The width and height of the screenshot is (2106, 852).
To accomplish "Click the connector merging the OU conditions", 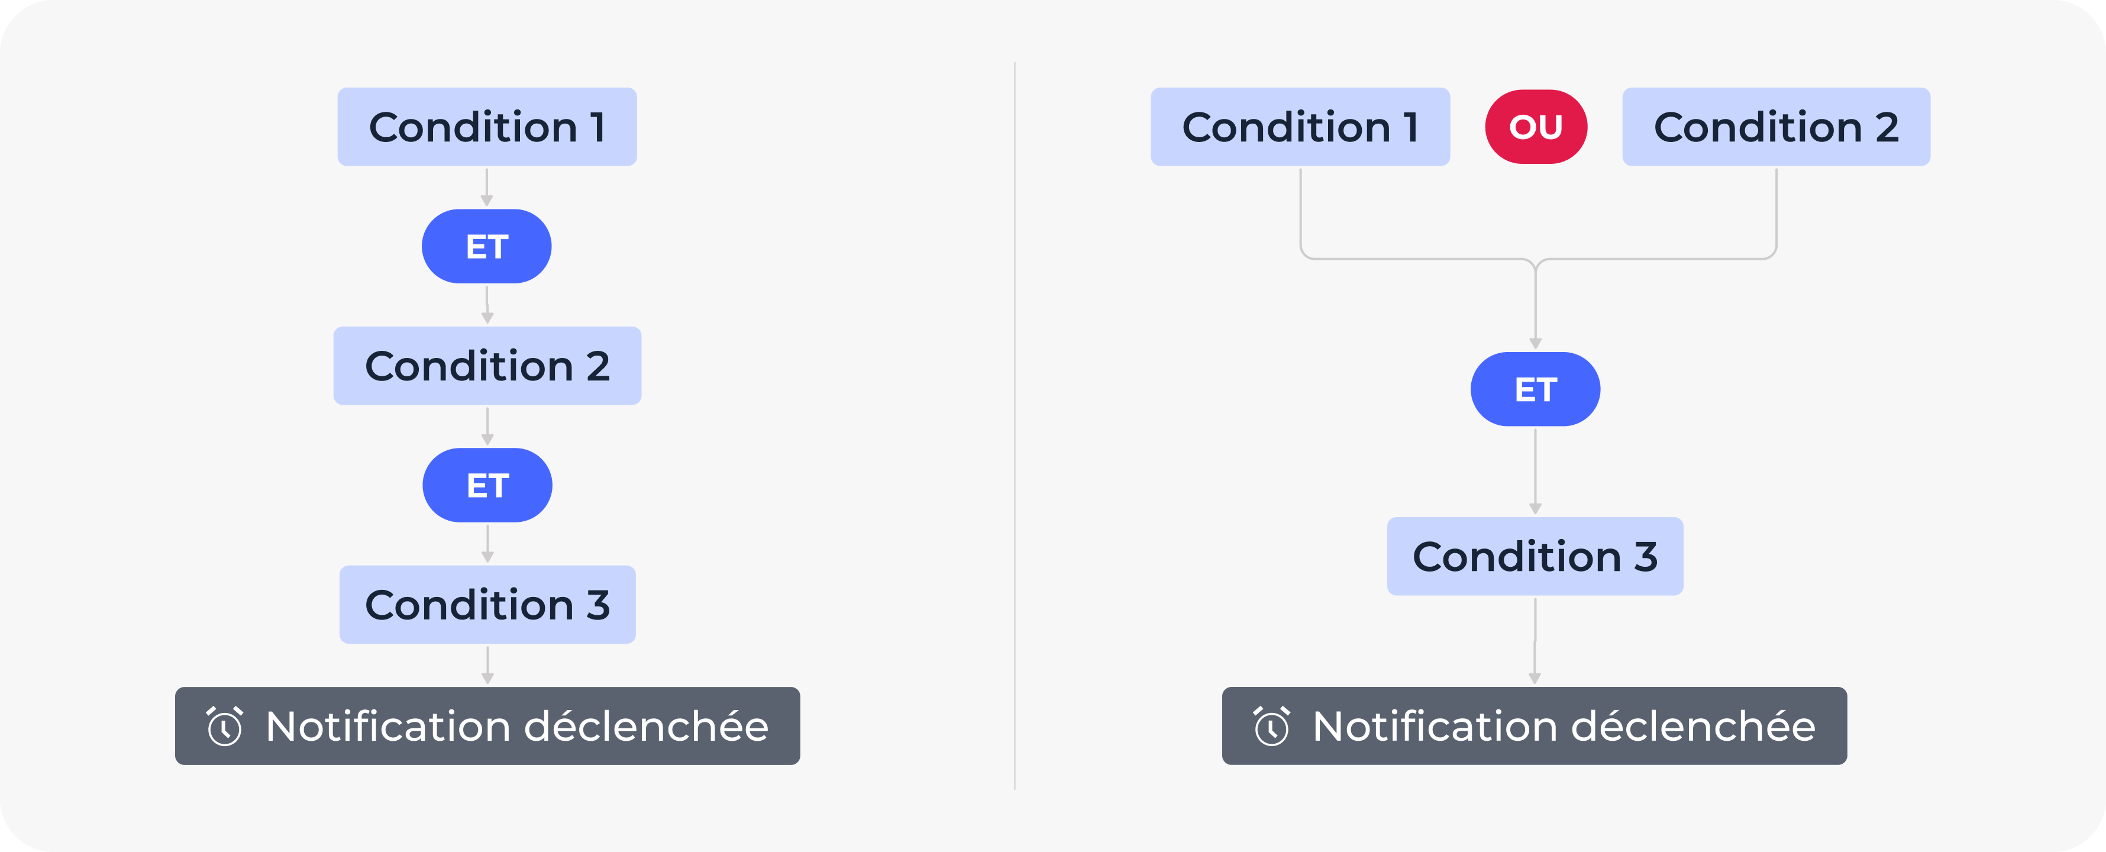I will [x=1535, y=260].
